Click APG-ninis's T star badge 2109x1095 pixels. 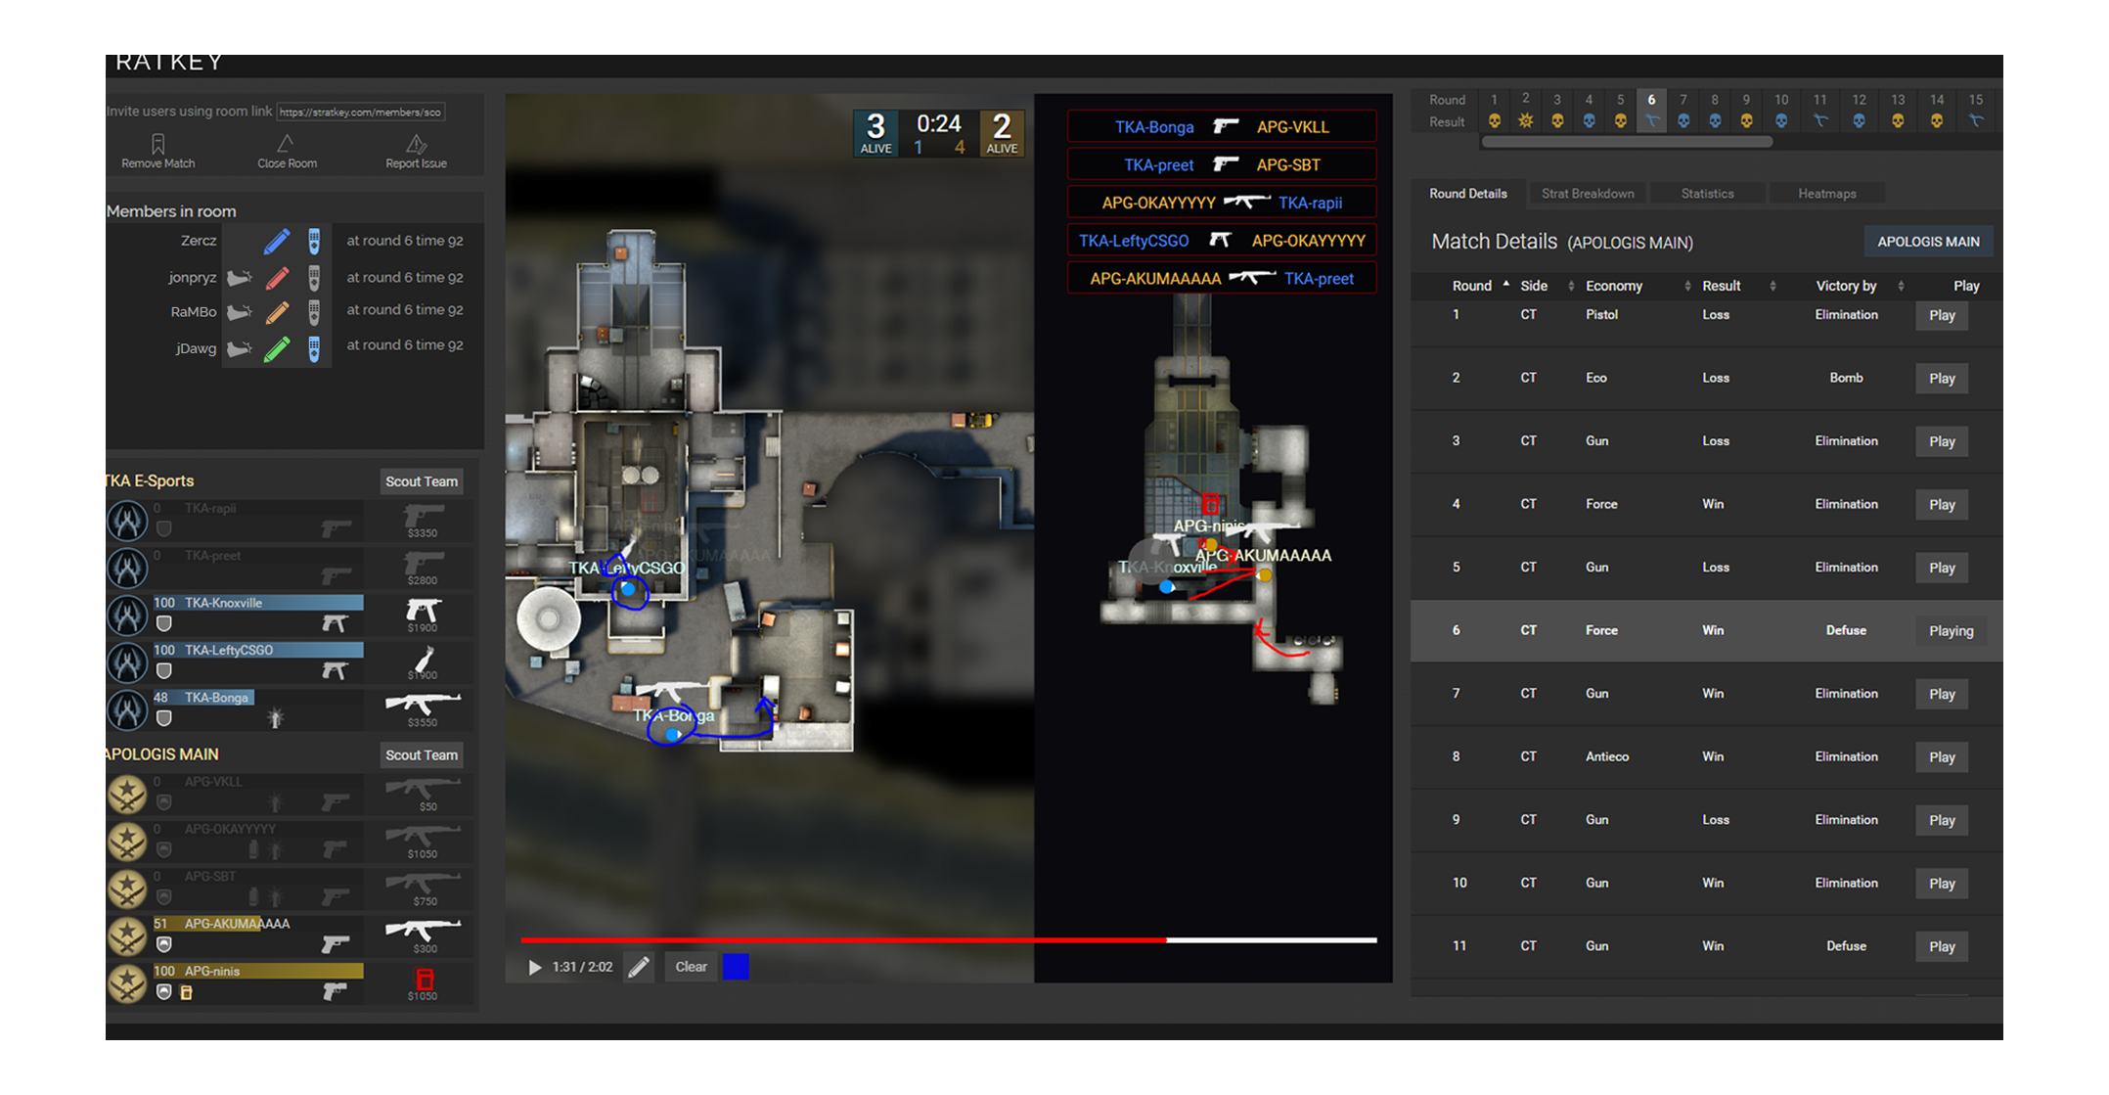(x=127, y=983)
